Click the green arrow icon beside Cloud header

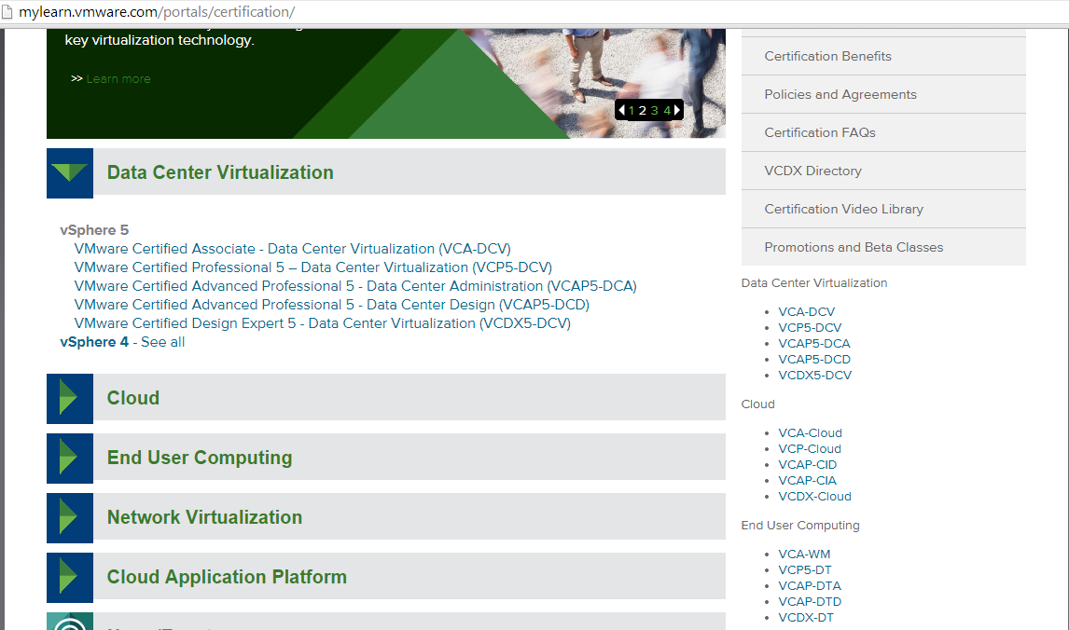click(69, 397)
